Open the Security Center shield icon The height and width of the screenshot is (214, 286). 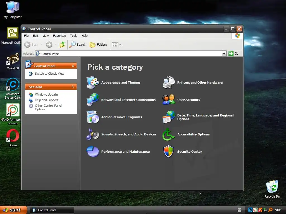point(169,151)
